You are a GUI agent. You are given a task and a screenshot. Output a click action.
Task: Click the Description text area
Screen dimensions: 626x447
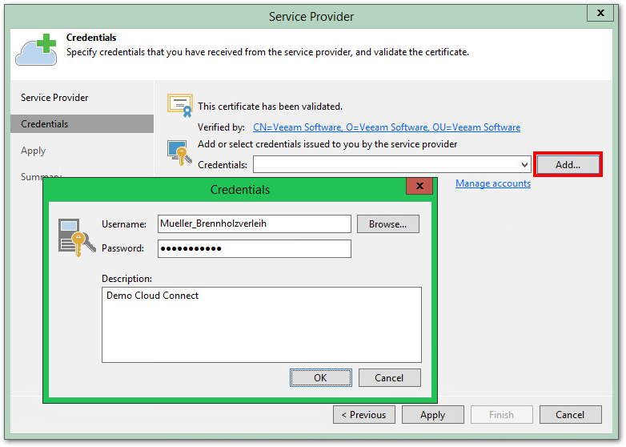pos(261,324)
